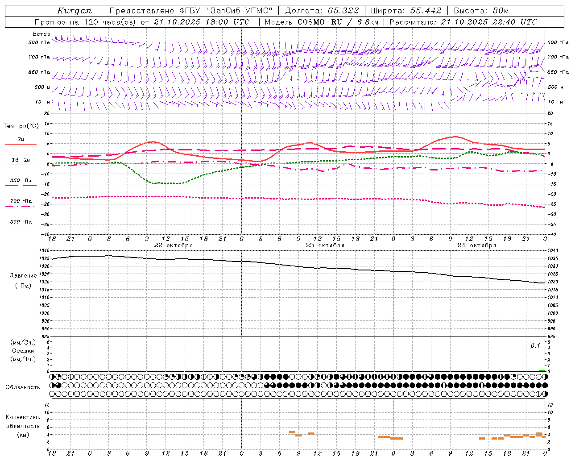Viewport: 571px width, 457px height.
Task: Click the "Осадки" precipitation label
Action: (x=23, y=351)
